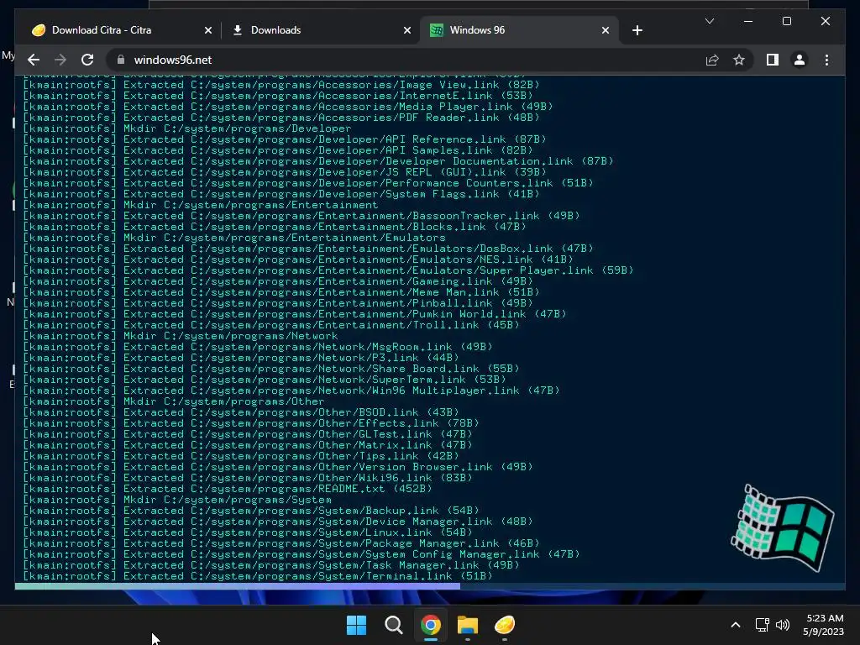Click the Performance Counters.link log line
Screen dimensions: 860x645
[308, 182]
